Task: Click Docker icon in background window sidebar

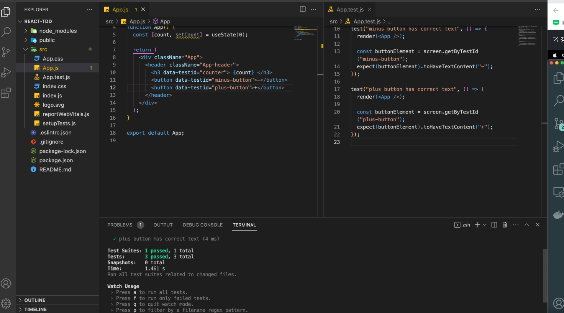Action: (559, 214)
